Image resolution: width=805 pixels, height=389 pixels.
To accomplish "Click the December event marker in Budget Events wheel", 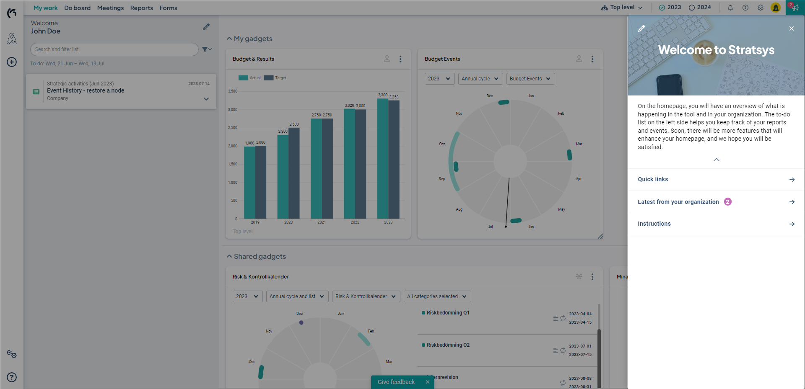I will 504,102.
